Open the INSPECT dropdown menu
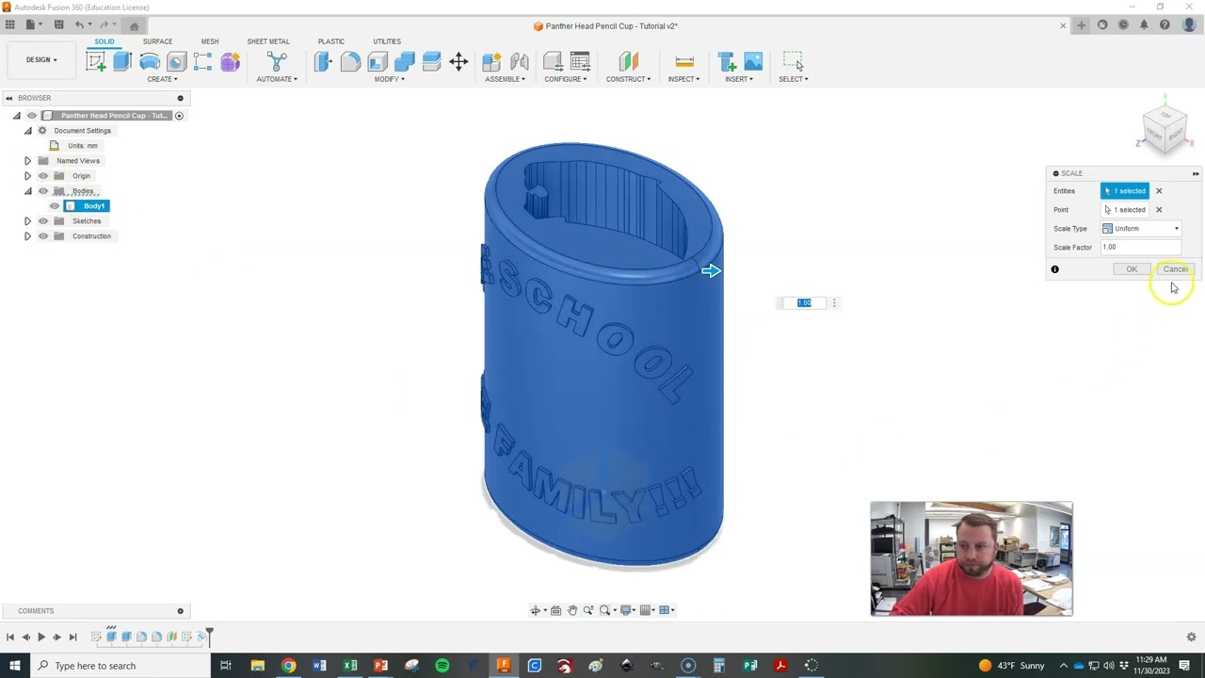 click(x=683, y=79)
